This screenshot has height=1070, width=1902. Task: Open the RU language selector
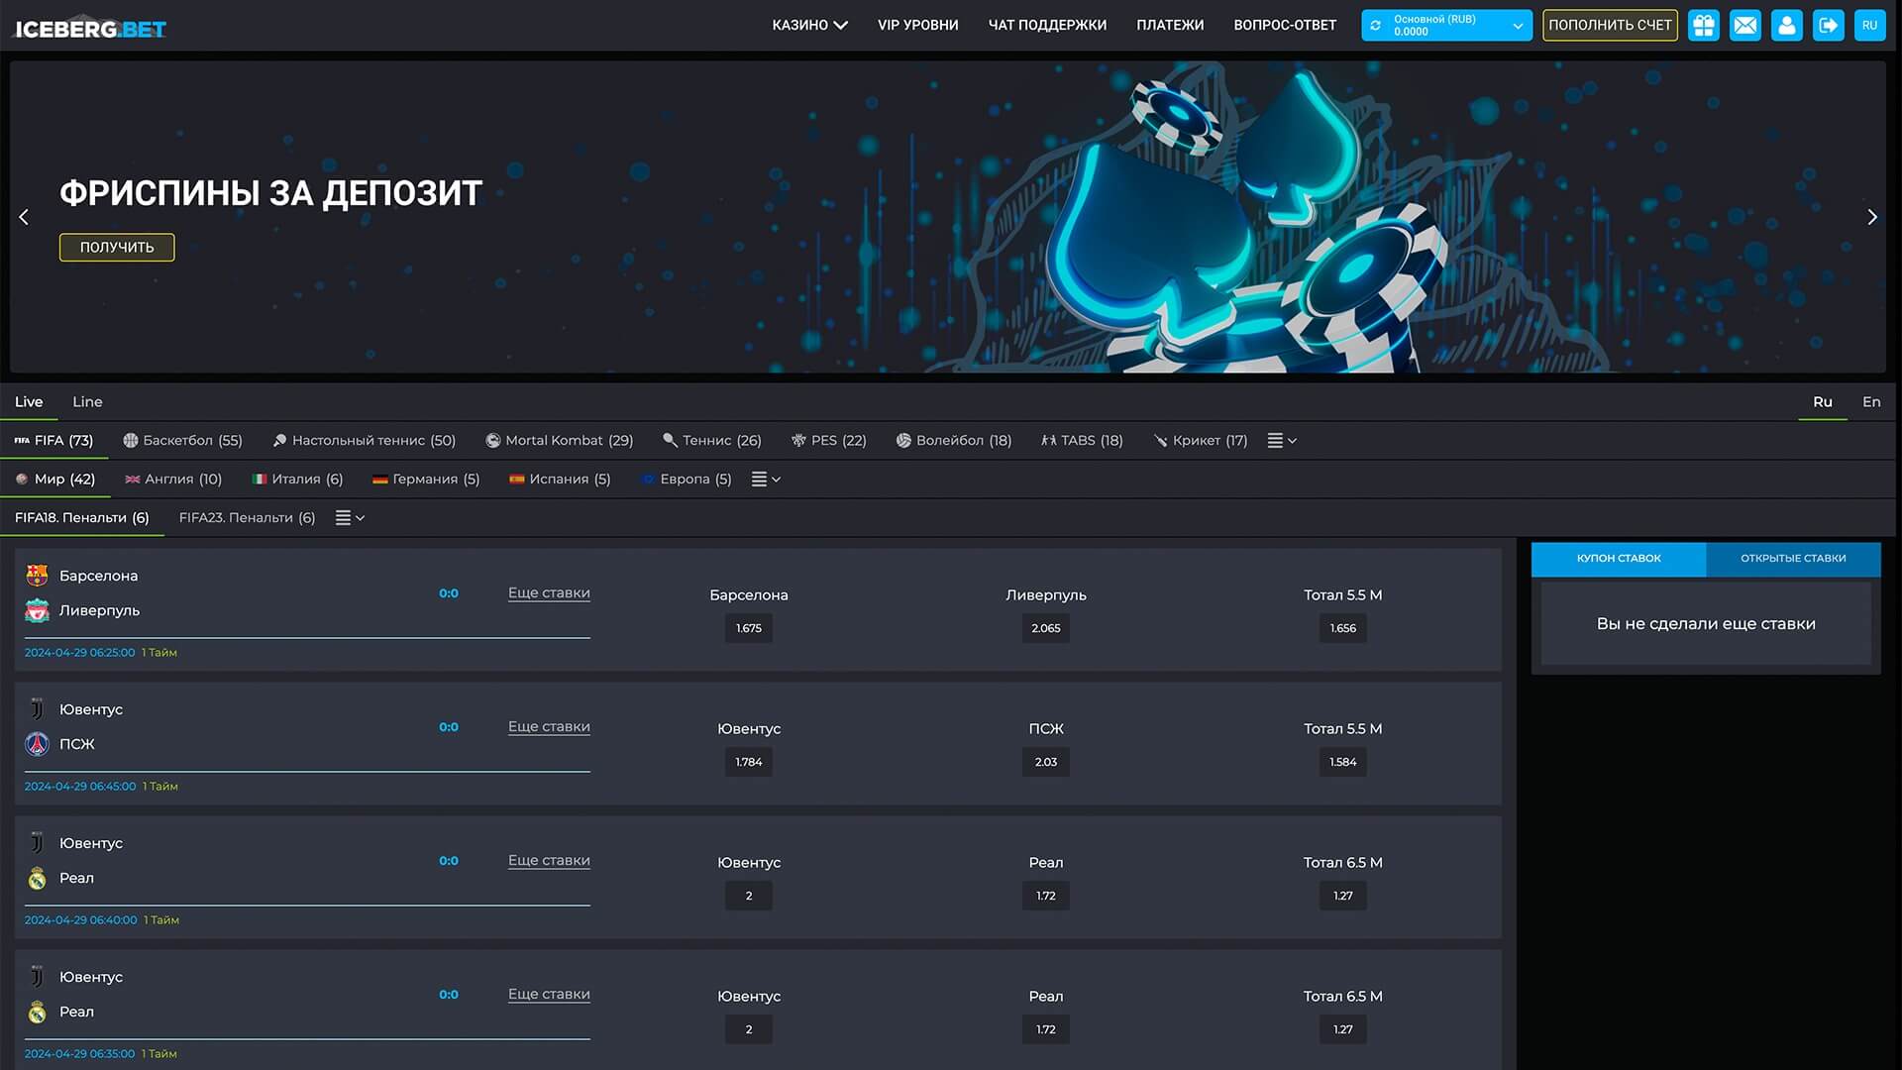[x=1870, y=26]
